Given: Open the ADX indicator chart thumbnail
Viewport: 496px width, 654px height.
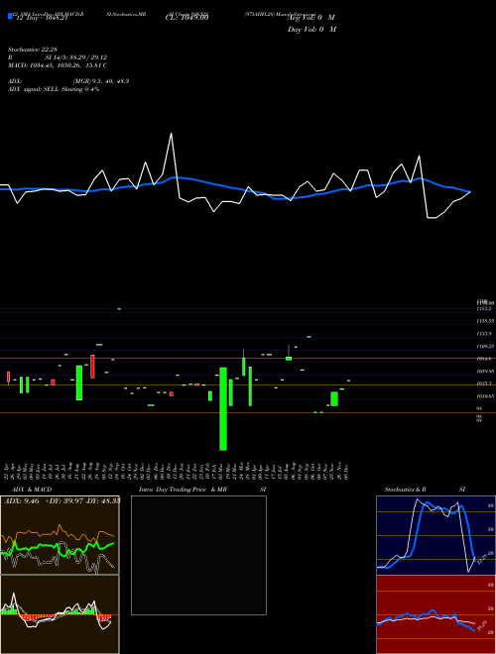Looking at the screenshot, I should [60, 535].
